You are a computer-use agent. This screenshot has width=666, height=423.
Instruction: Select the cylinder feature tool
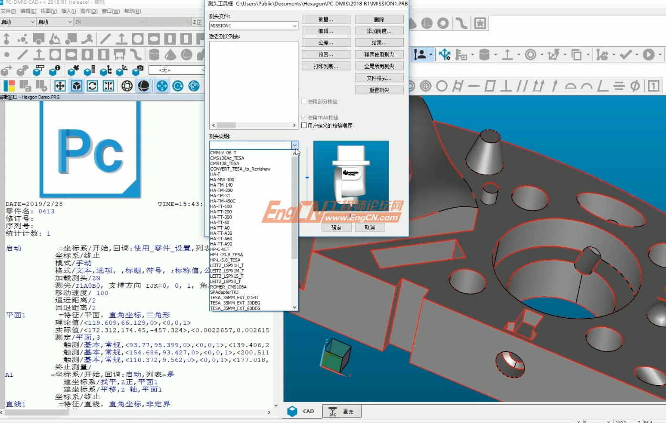click(154, 54)
